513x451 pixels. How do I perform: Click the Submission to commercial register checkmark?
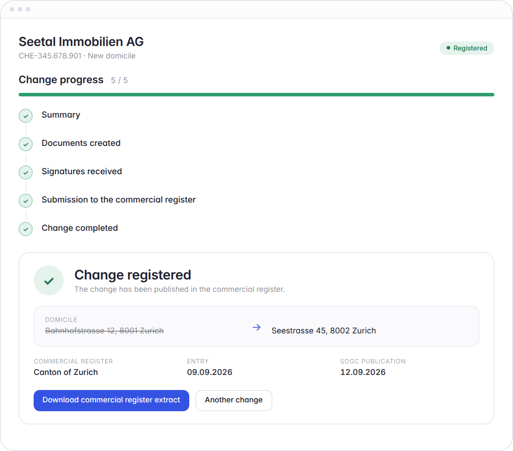point(26,201)
